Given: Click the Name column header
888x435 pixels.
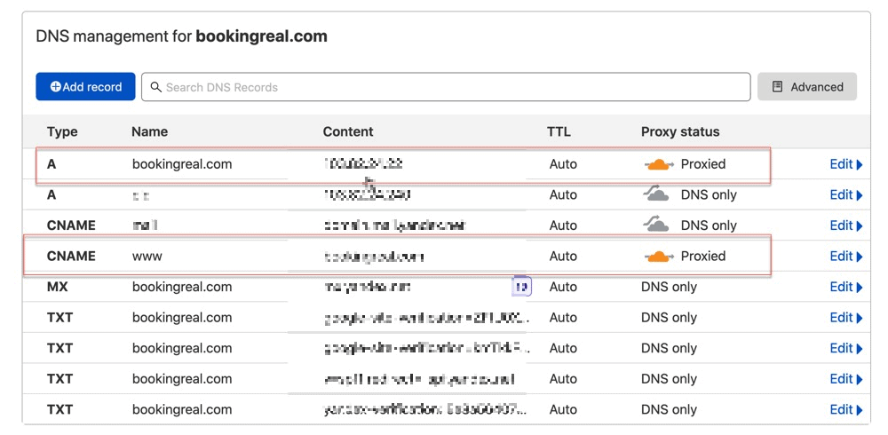Looking at the screenshot, I should pos(149,132).
